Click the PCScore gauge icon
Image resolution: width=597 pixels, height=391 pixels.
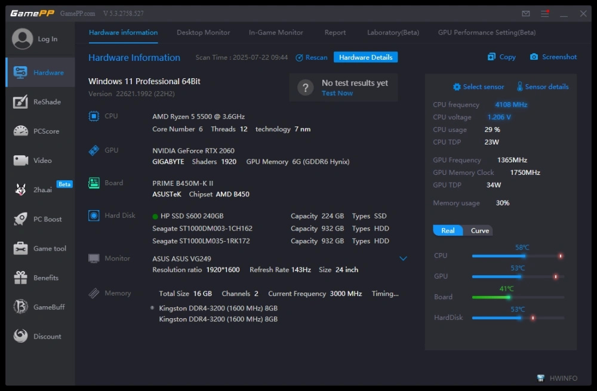coord(21,131)
